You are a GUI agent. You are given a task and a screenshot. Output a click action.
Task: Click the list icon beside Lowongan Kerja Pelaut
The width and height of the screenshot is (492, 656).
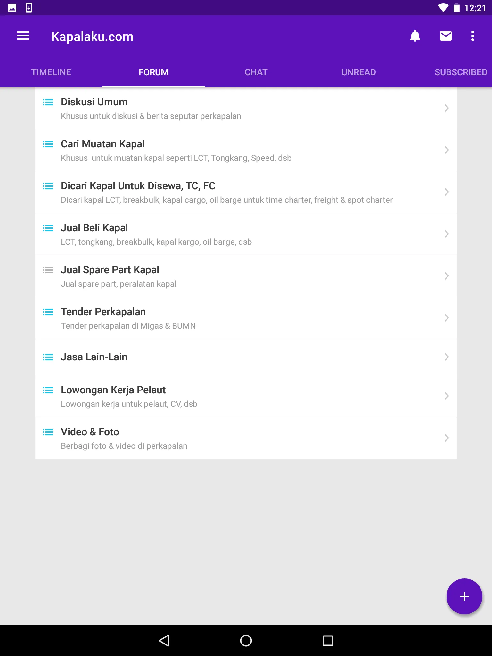[x=48, y=390]
